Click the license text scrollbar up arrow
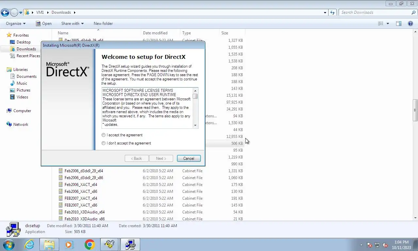 point(195,91)
